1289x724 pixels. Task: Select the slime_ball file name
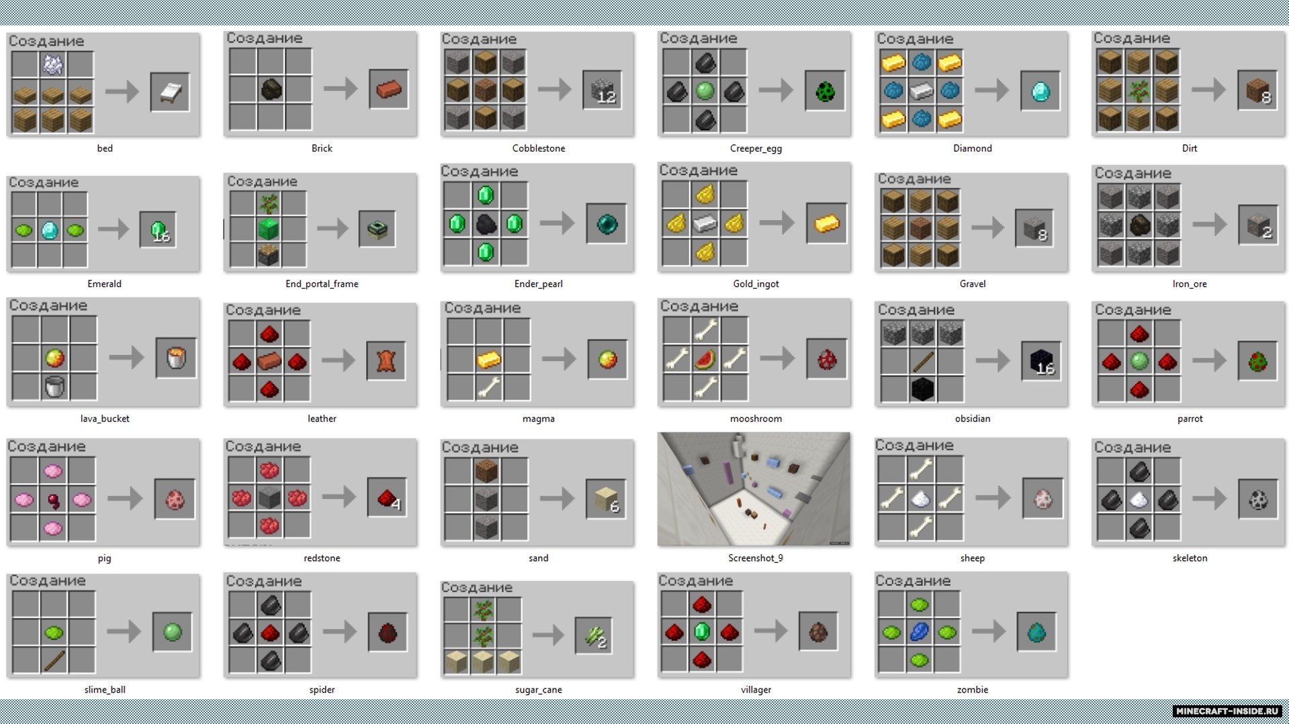pos(104,690)
